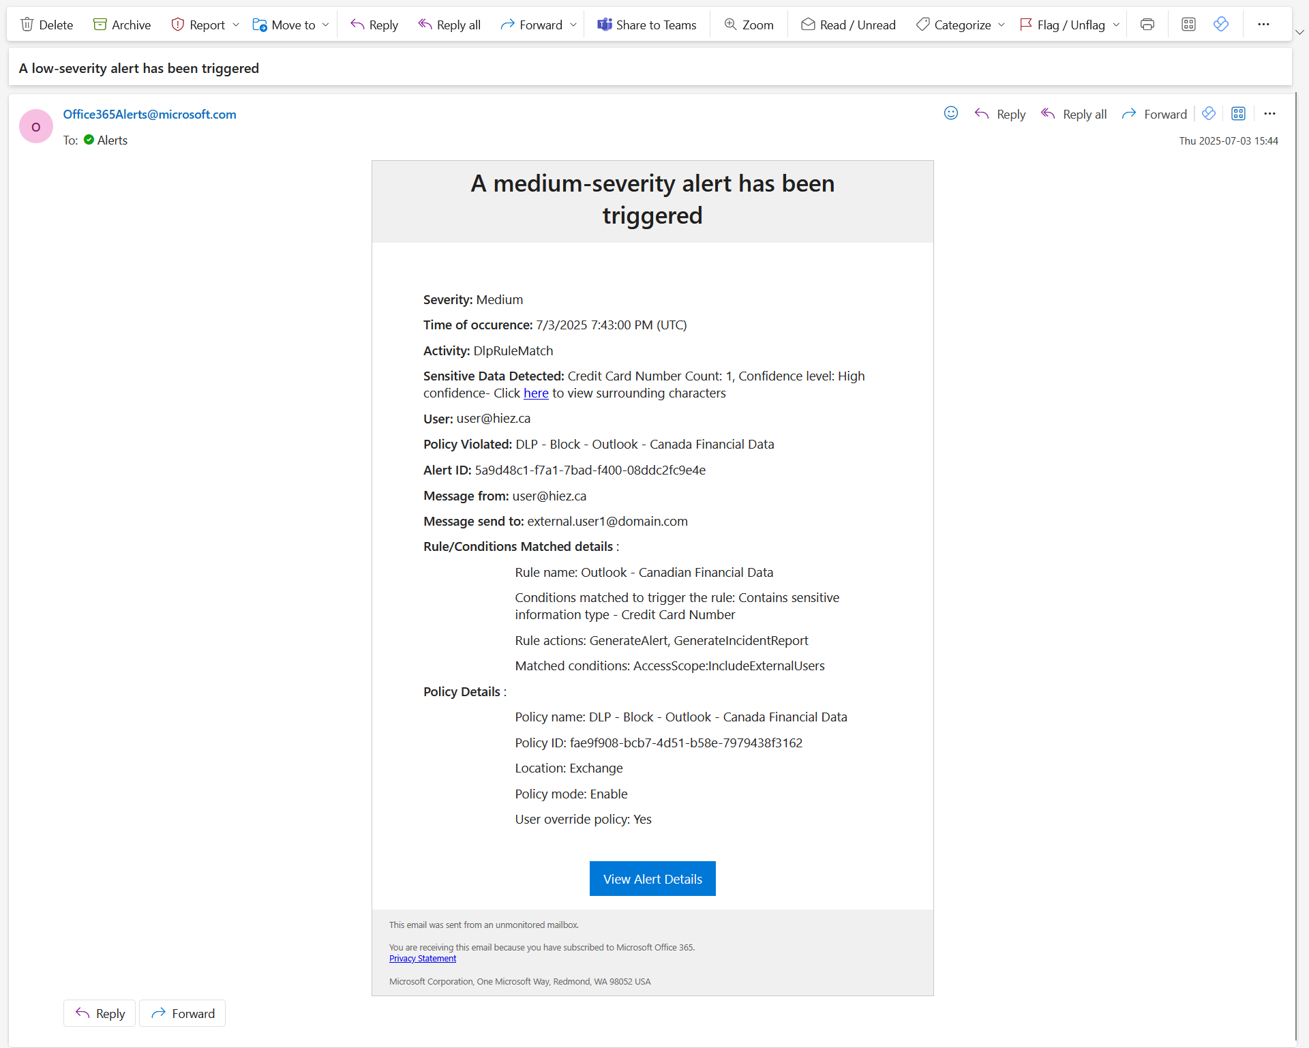
Task: Click Reply all in top toolbar
Action: point(449,25)
